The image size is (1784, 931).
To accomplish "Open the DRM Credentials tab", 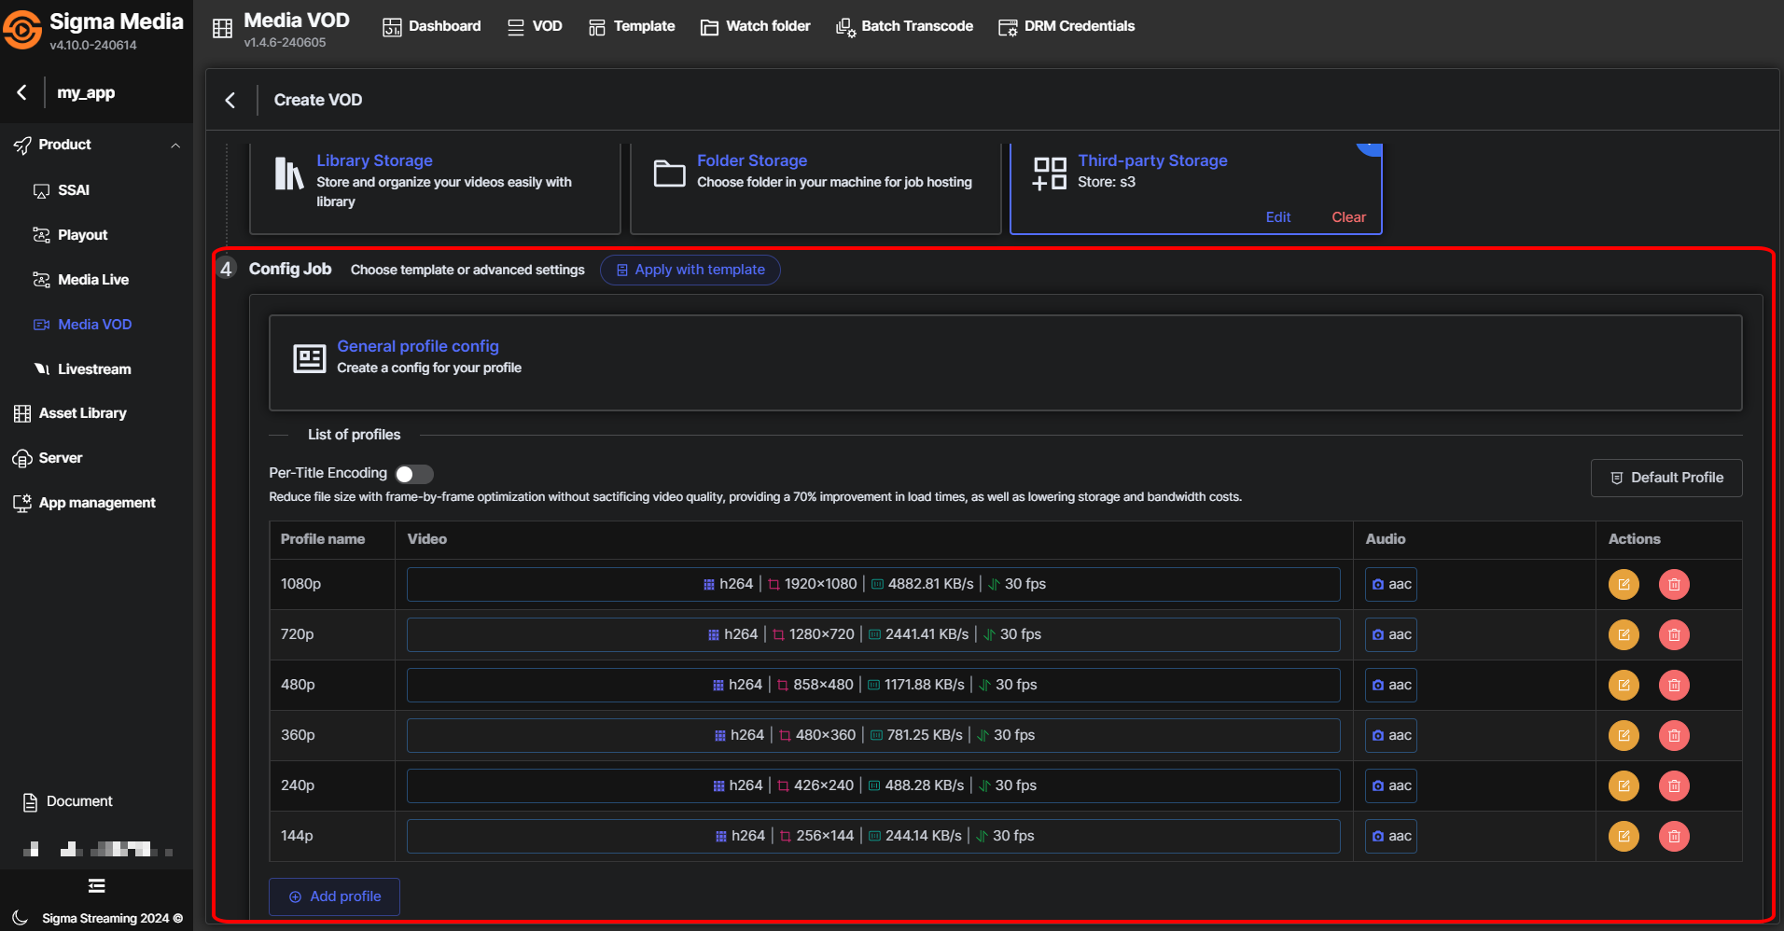I will (x=1066, y=26).
